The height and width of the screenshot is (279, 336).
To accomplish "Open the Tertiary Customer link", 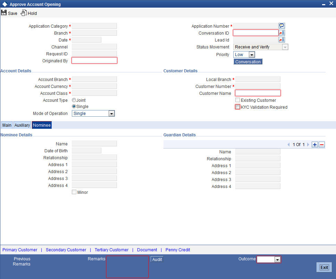I will coord(112,250).
